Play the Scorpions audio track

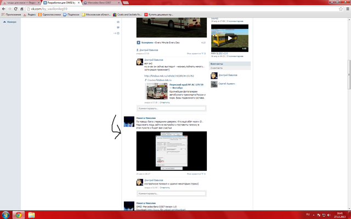pos(138,42)
